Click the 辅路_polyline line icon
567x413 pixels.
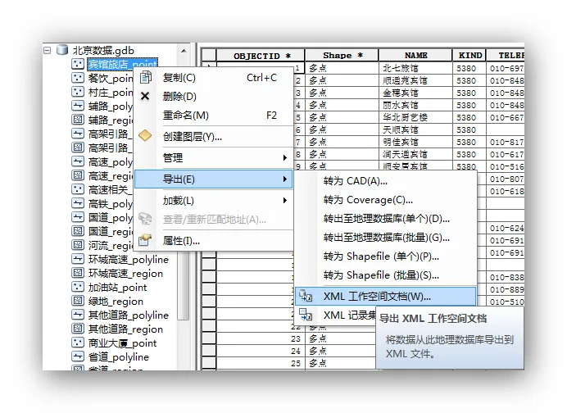click(78, 106)
